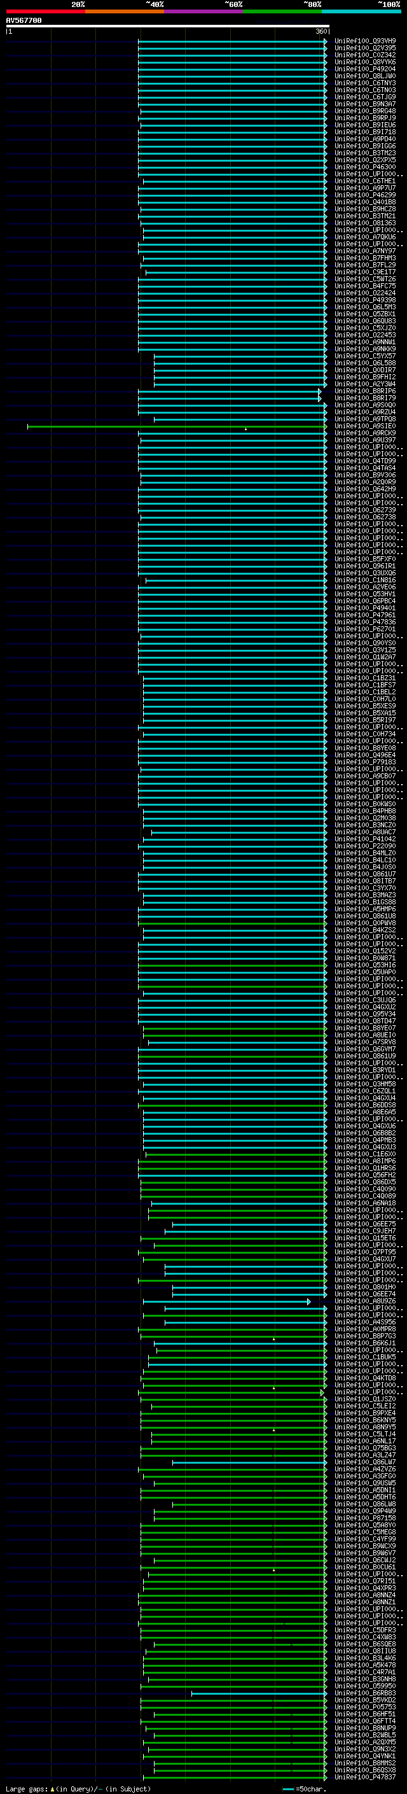Click the green ~80% identity legend bar
The width and height of the screenshot is (407, 1794).
(x=282, y=11)
